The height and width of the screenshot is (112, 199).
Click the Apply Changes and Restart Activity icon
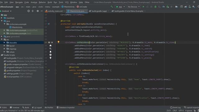tap(147, 7)
